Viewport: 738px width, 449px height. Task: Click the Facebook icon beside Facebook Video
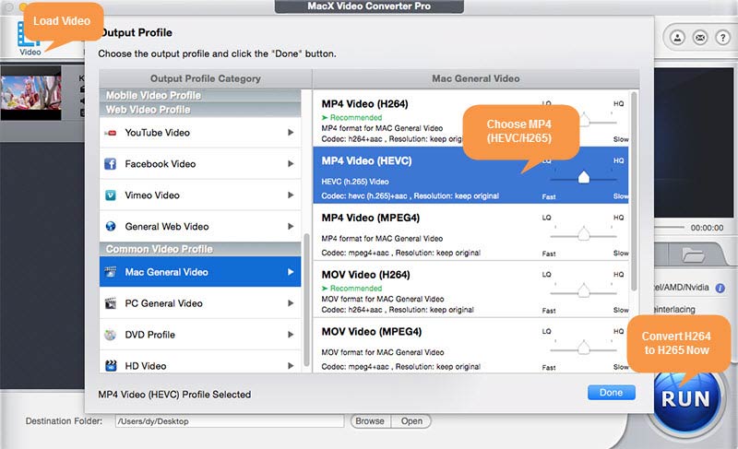click(111, 164)
